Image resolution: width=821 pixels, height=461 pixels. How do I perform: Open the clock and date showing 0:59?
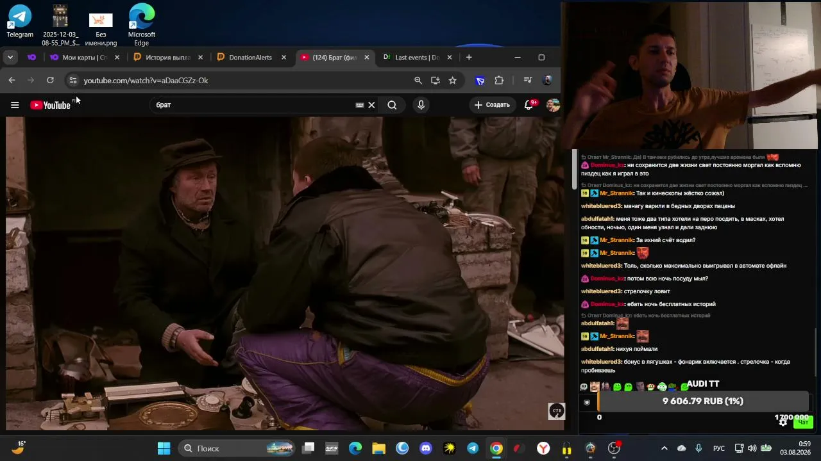(796, 448)
